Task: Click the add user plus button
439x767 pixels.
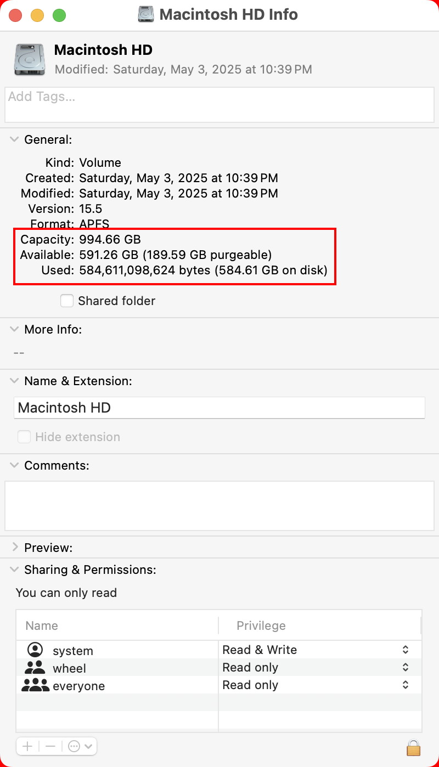Action: pos(28,746)
